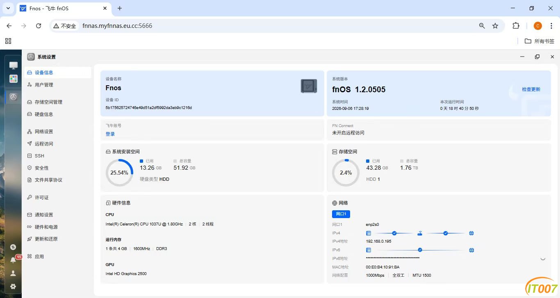Reveal the hidden IPv6 address with eye icon
Image resolution: width=560 pixels, height=298 pixels.
(543, 259)
